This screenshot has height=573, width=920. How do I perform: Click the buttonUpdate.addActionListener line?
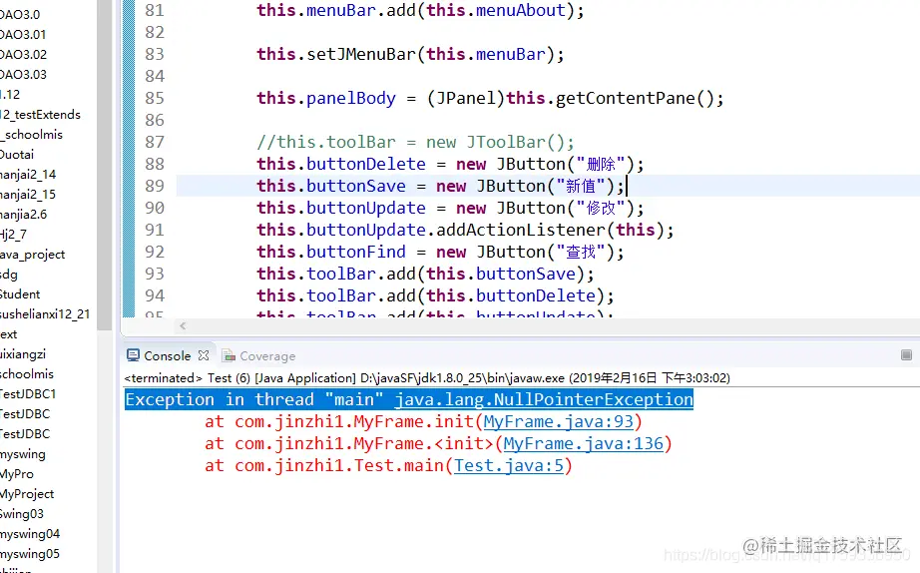pyautogui.click(x=465, y=230)
